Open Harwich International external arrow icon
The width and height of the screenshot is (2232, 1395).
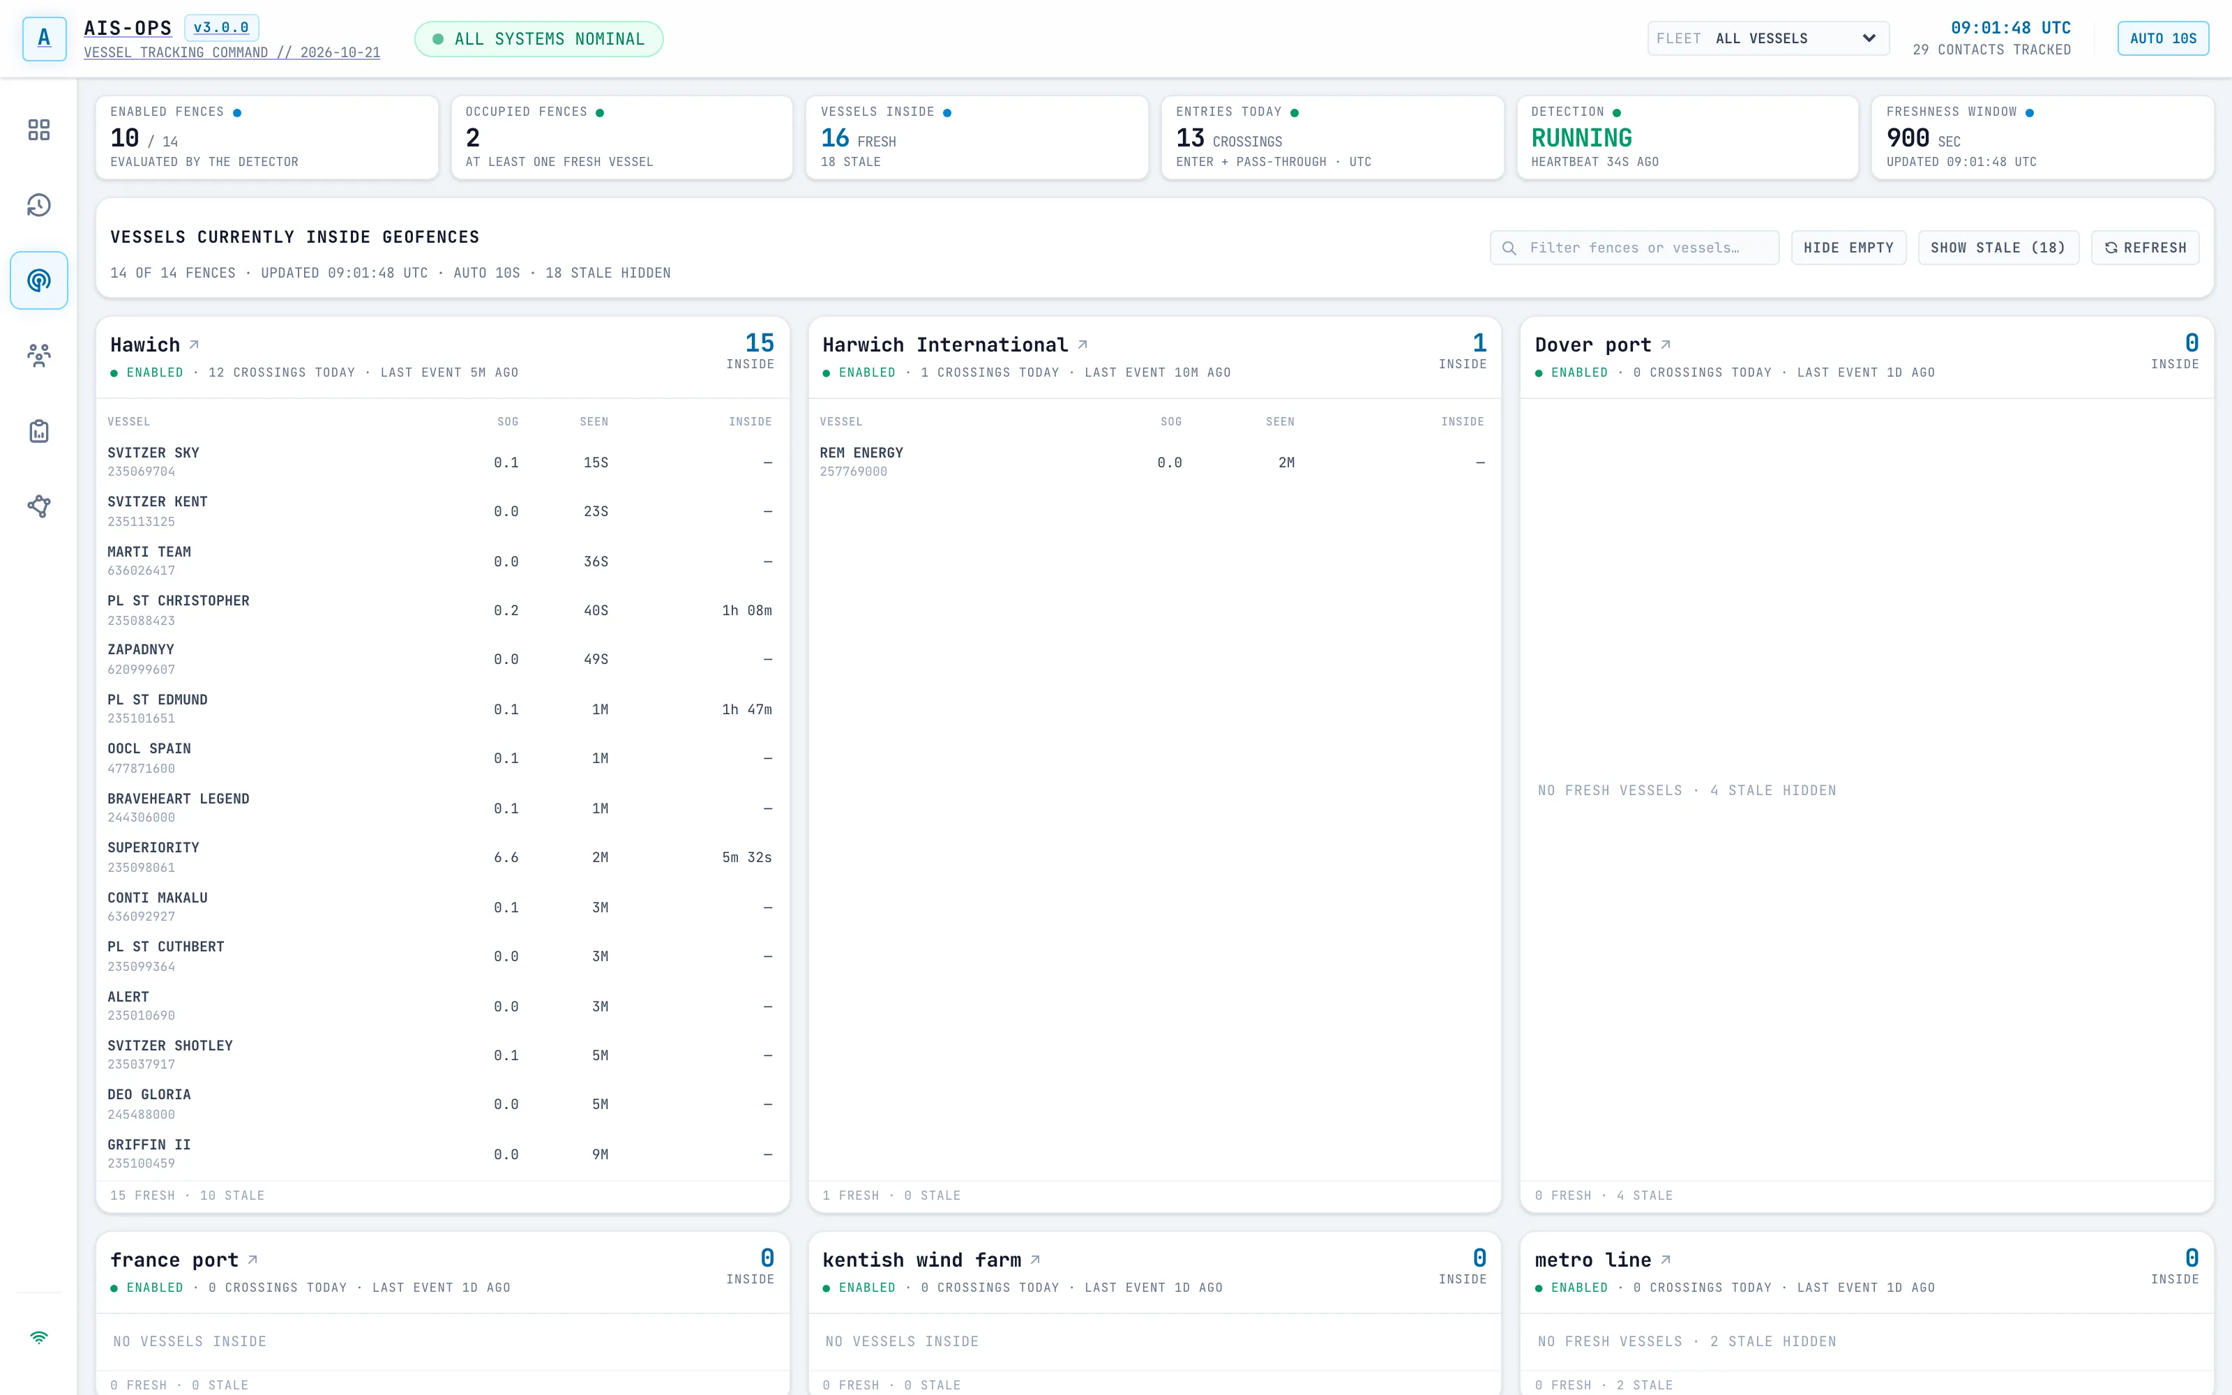coord(1083,344)
